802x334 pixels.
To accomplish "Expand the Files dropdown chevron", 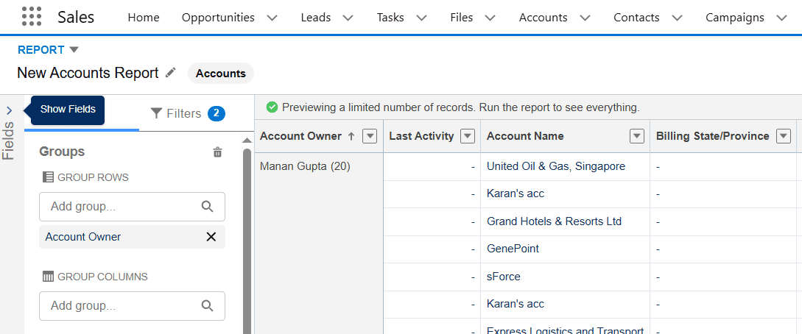I will point(490,18).
